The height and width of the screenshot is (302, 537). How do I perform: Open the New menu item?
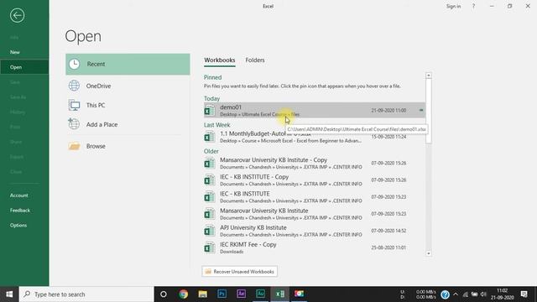coord(15,52)
